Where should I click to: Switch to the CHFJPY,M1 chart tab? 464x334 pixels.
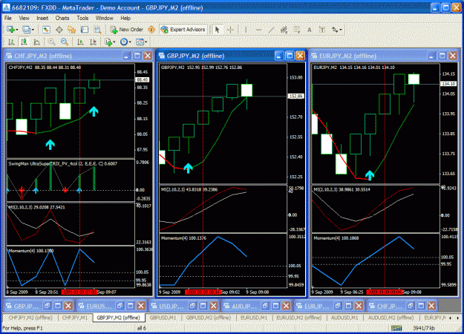[x=75, y=318]
